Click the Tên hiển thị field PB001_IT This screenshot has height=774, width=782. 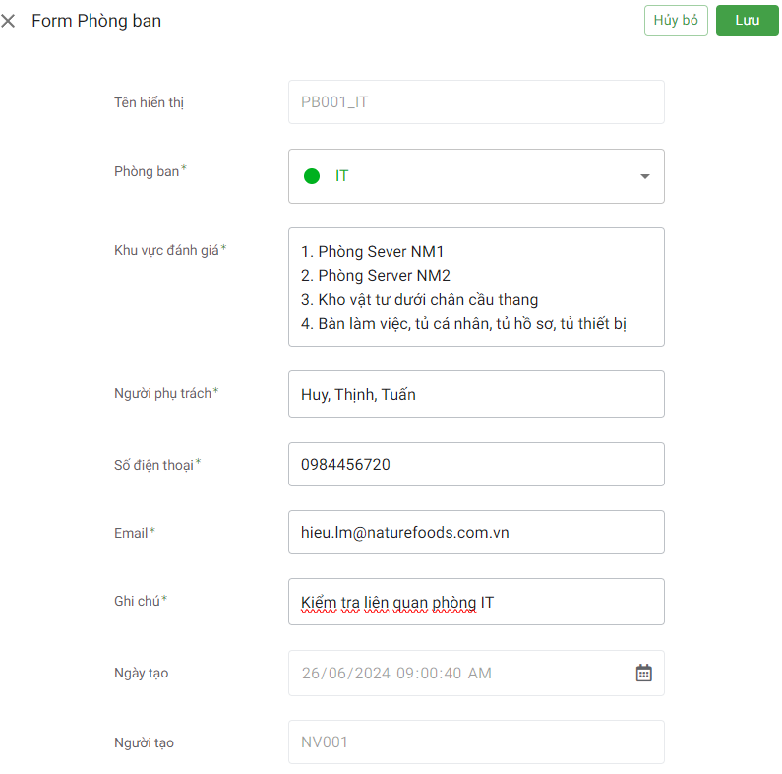(x=475, y=101)
